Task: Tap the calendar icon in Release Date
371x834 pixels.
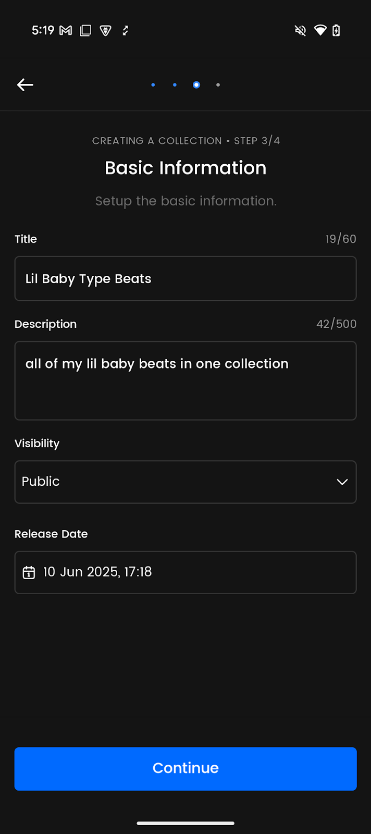Action: point(29,572)
